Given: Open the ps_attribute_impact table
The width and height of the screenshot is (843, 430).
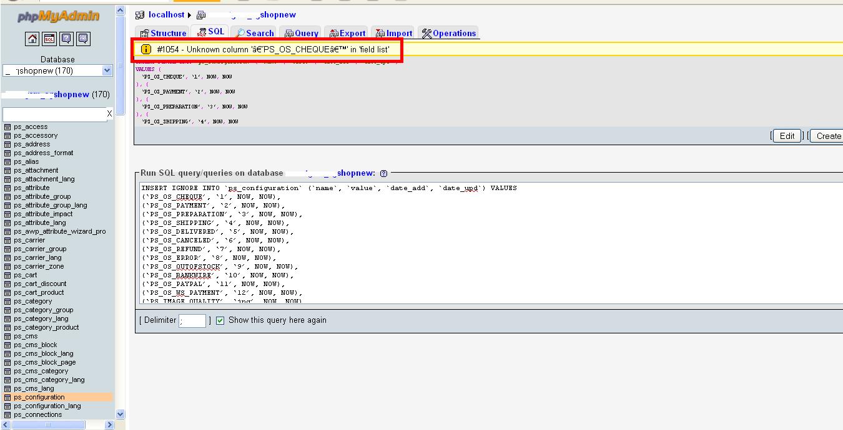Looking at the screenshot, I should [43, 214].
